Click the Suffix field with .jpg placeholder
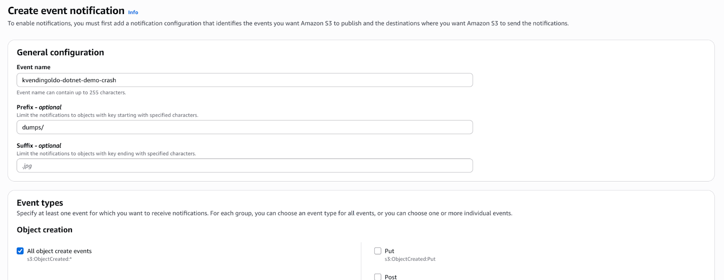 tap(244, 166)
